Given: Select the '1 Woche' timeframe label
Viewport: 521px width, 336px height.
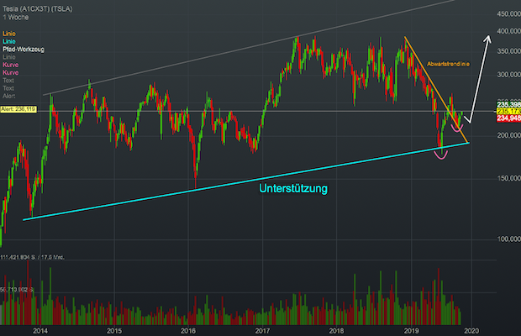Looking at the screenshot, I should (16, 18).
